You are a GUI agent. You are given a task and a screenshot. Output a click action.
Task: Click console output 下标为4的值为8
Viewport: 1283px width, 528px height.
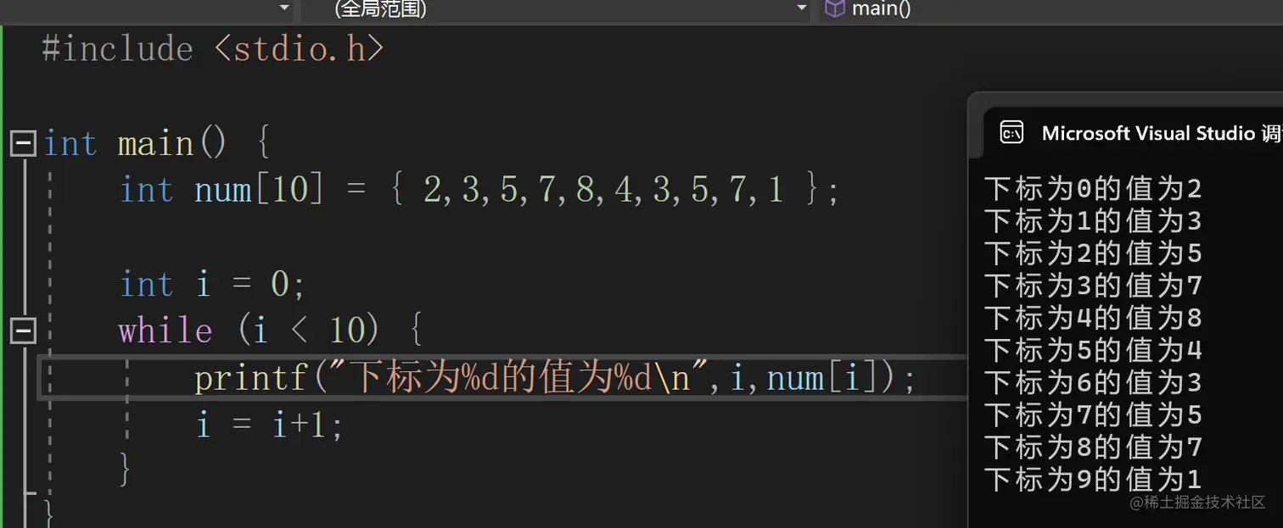point(1093,318)
